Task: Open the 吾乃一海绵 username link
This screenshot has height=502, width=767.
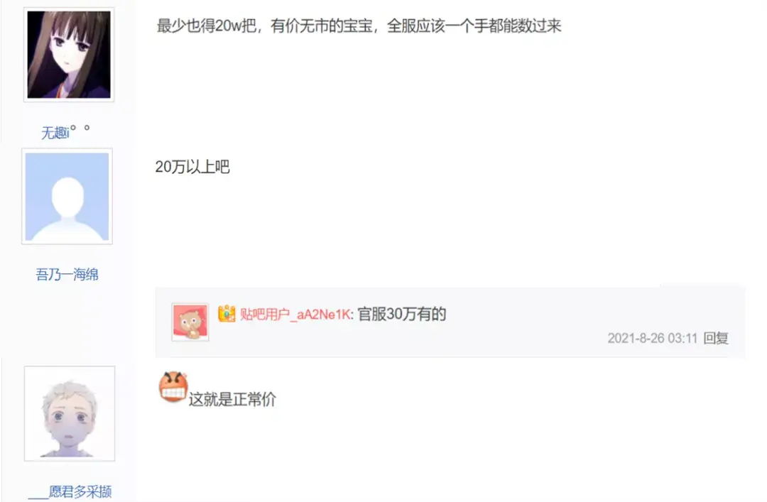Action: point(67,275)
